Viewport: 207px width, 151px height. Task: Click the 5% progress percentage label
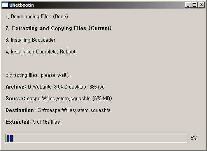click(x=194, y=138)
